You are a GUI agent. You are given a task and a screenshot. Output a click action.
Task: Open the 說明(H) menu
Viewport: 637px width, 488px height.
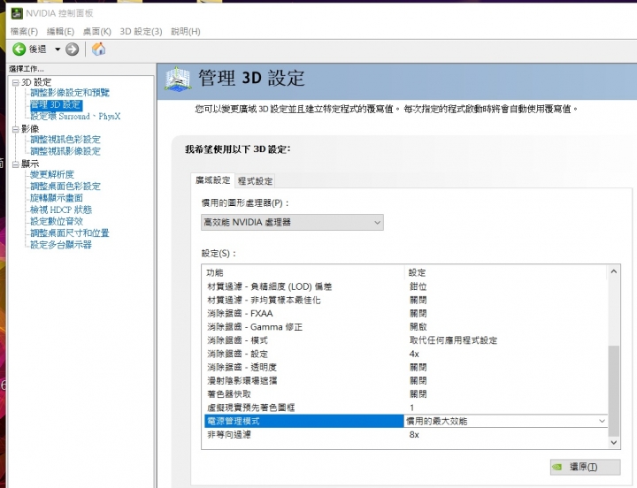186,31
